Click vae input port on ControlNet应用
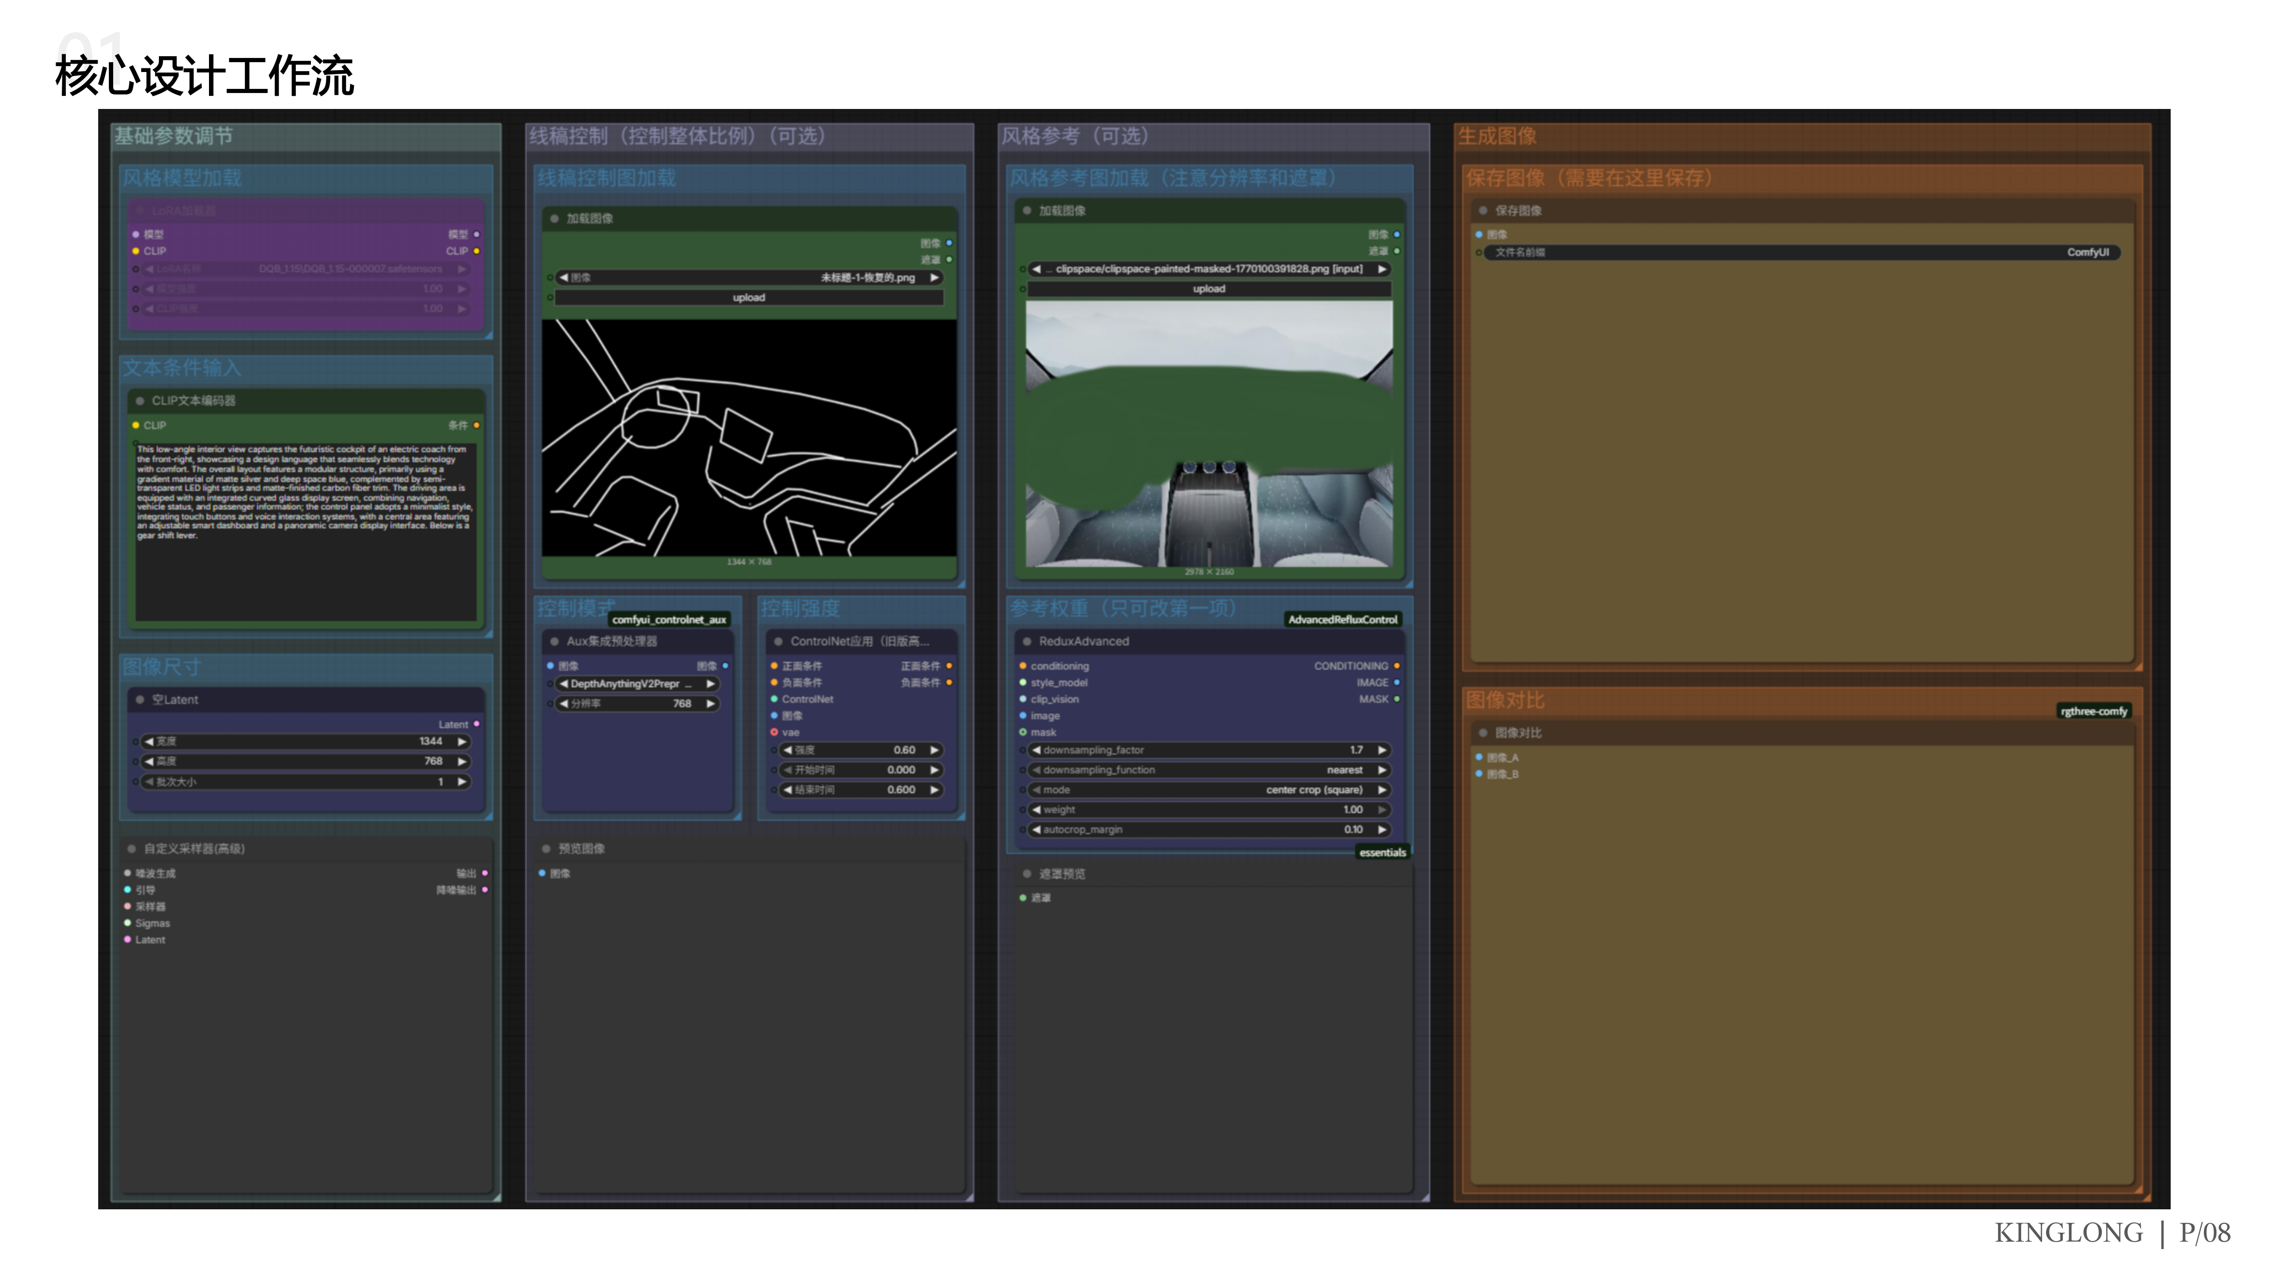The image size is (2274, 1279). (774, 733)
